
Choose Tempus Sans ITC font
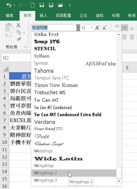click(x=74, y=78)
